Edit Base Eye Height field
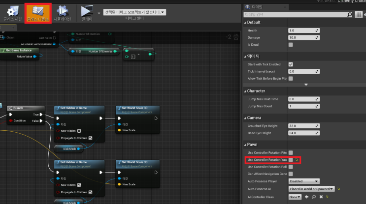The width and height of the screenshot is (366, 204). coord(303,133)
